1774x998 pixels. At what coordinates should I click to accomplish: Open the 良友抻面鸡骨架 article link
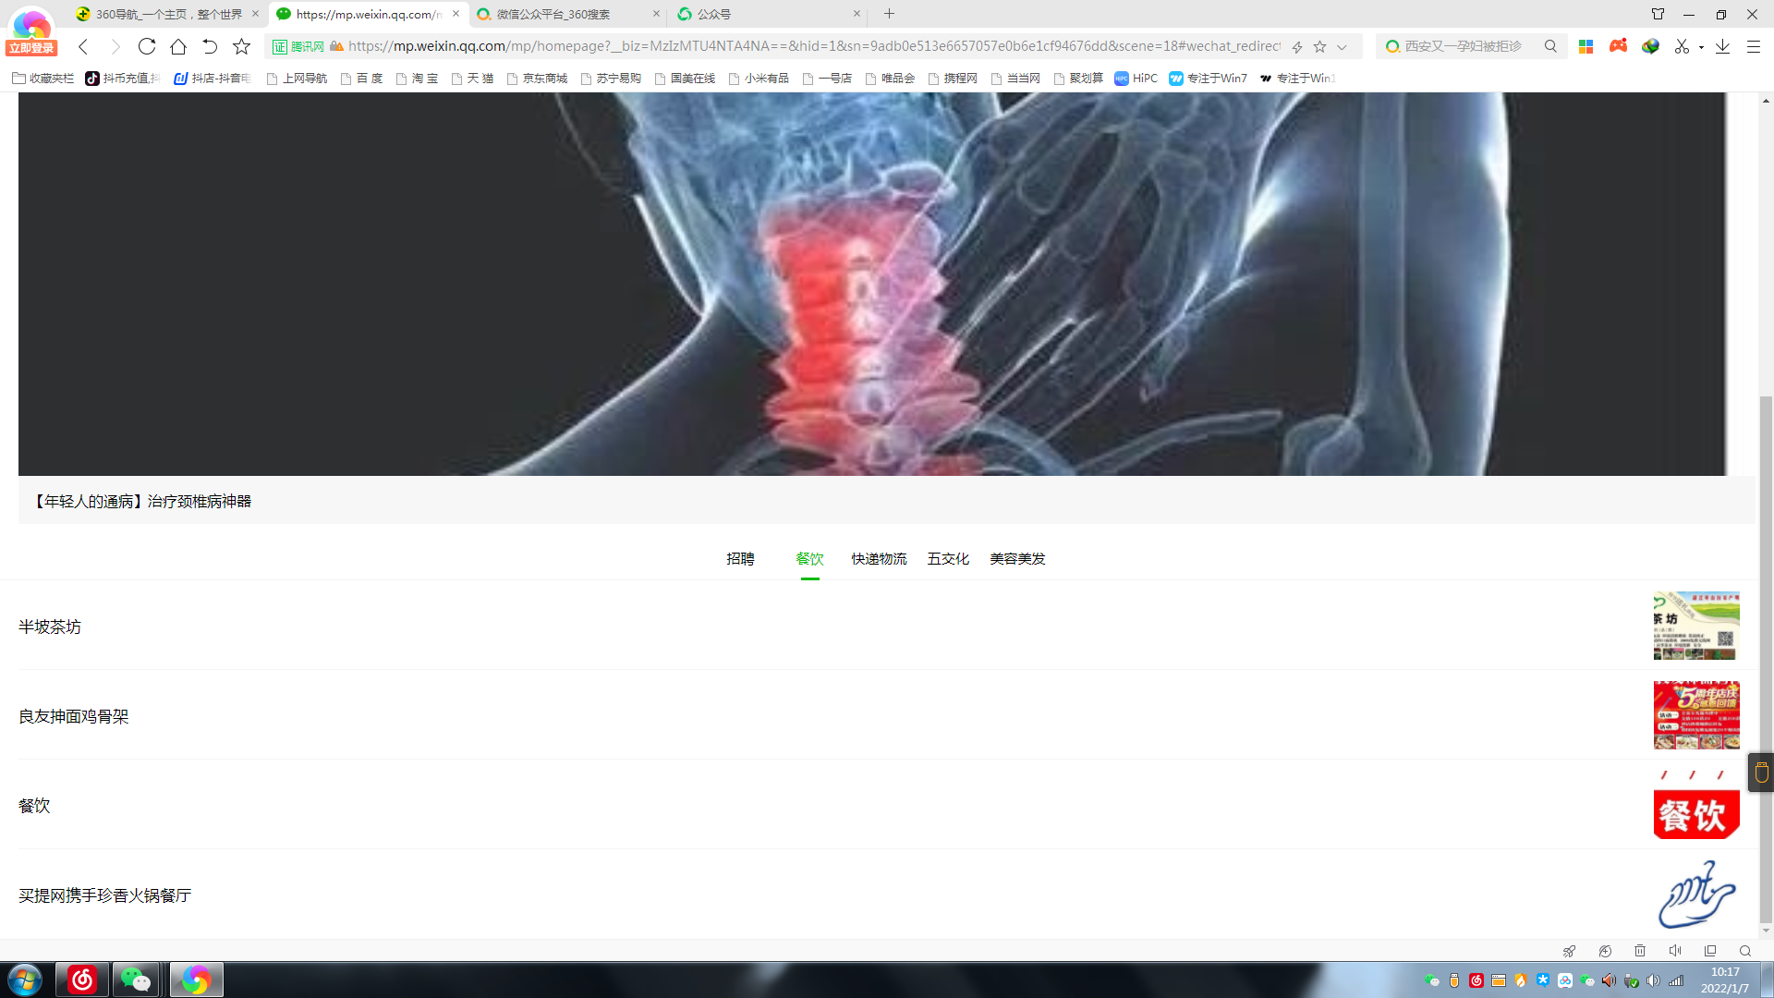coord(74,716)
